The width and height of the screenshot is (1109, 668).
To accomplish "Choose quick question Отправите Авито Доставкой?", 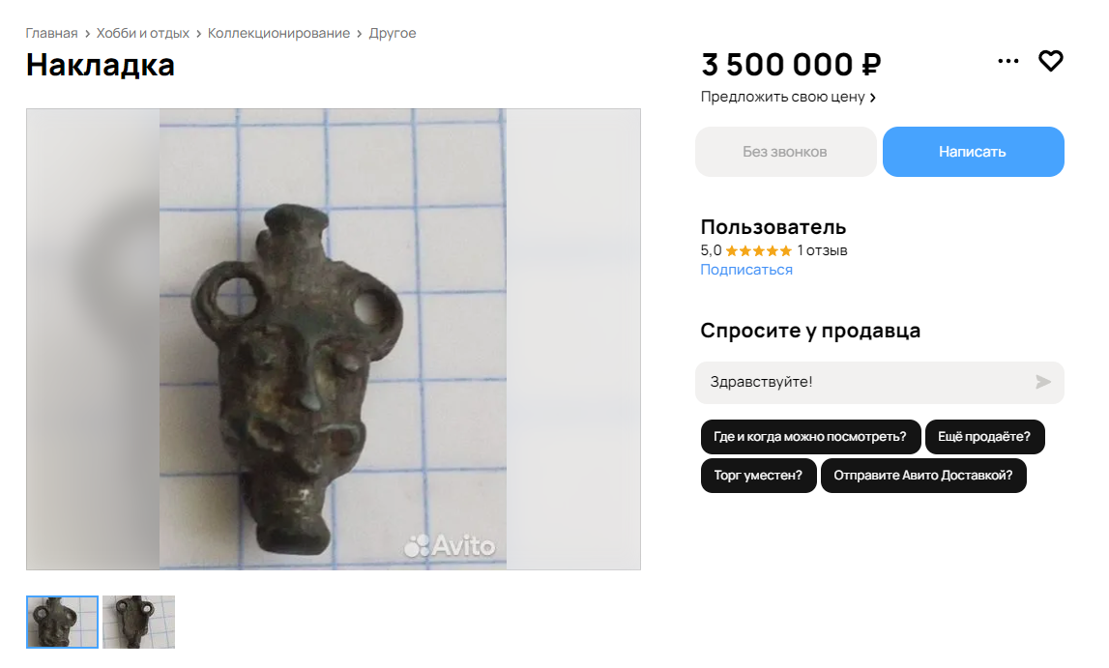I will [x=923, y=476].
